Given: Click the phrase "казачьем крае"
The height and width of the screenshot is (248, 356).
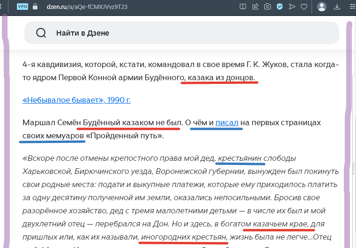Looking at the screenshot, I should tap(281, 224).
